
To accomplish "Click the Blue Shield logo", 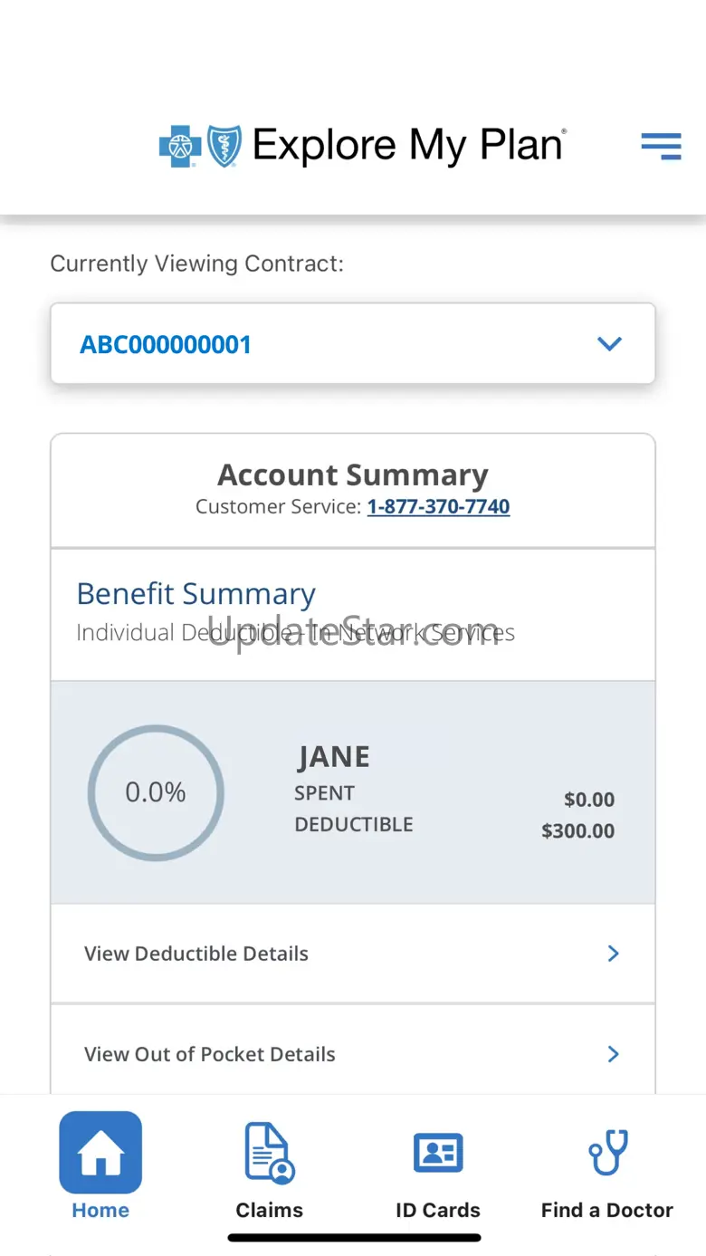I will pos(224,147).
